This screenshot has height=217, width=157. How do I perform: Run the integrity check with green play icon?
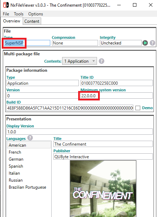click(x=145, y=43)
